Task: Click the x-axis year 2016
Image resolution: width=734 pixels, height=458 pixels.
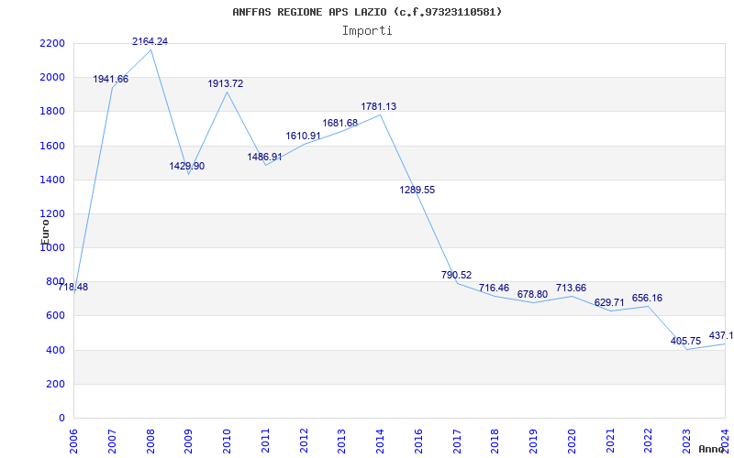Action: coord(418,441)
